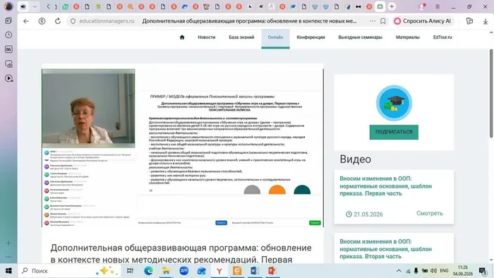Open Outlook from the taskbar
Viewport: 494px width, 278px height.
202,271
